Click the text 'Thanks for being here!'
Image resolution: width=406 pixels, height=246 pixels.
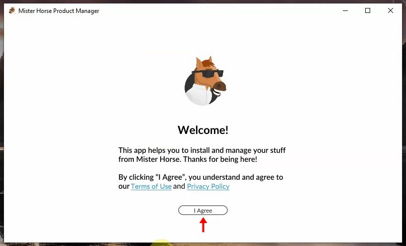[x=220, y=159]
